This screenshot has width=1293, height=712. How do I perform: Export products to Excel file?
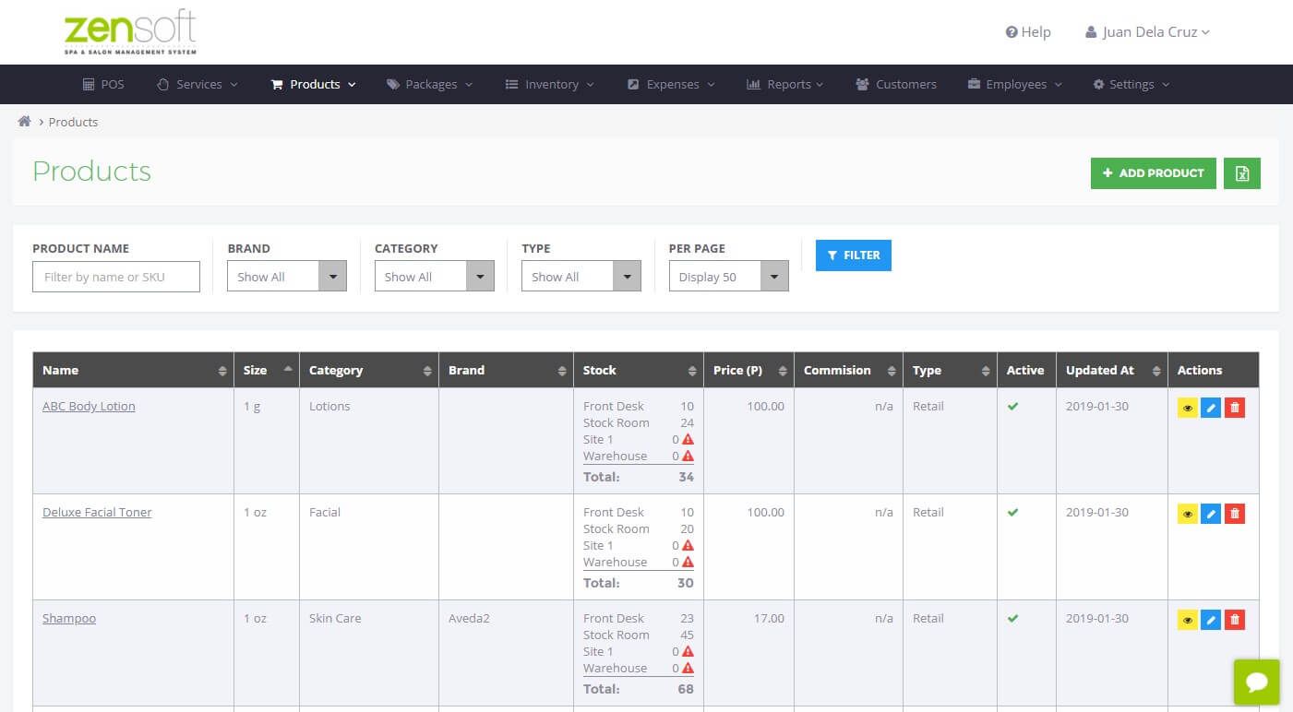[1241, 173]
